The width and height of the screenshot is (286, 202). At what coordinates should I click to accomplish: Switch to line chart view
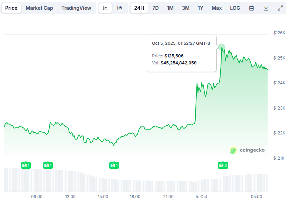point(105,8)
